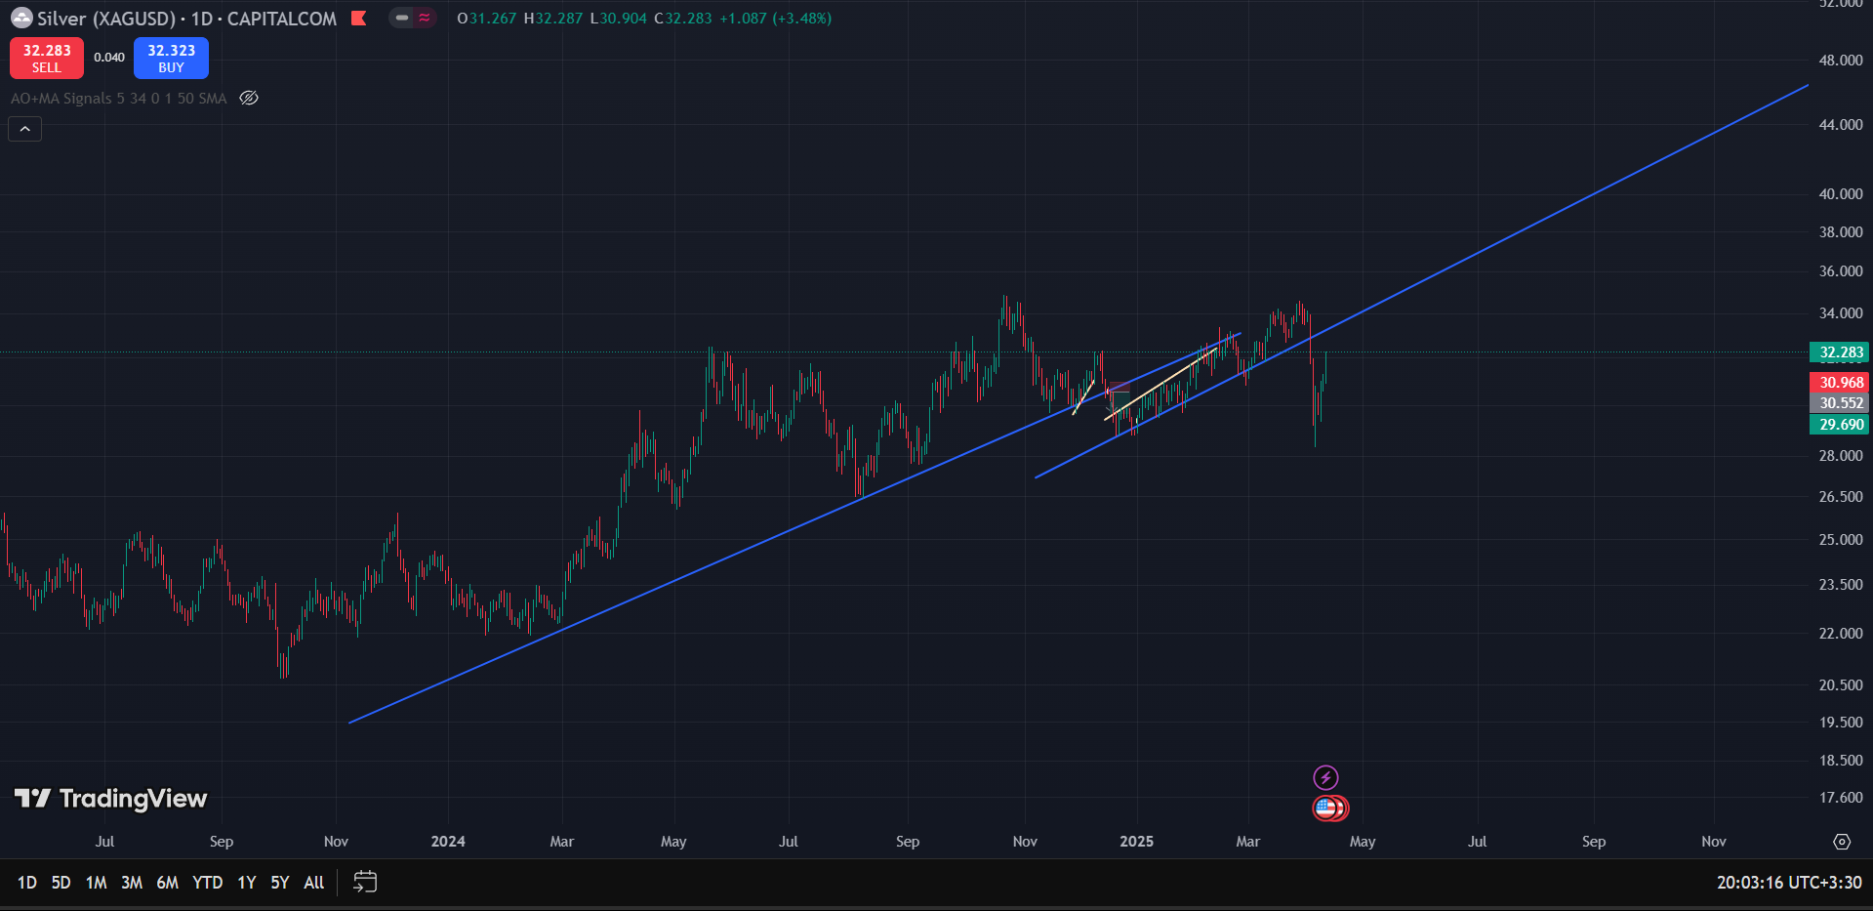
Task: Click the red SELL 32.283 button
Action: coord(47,59)
